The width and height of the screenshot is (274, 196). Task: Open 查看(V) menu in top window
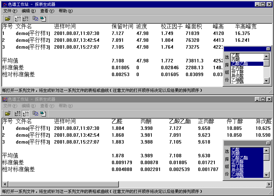(47, 11)
